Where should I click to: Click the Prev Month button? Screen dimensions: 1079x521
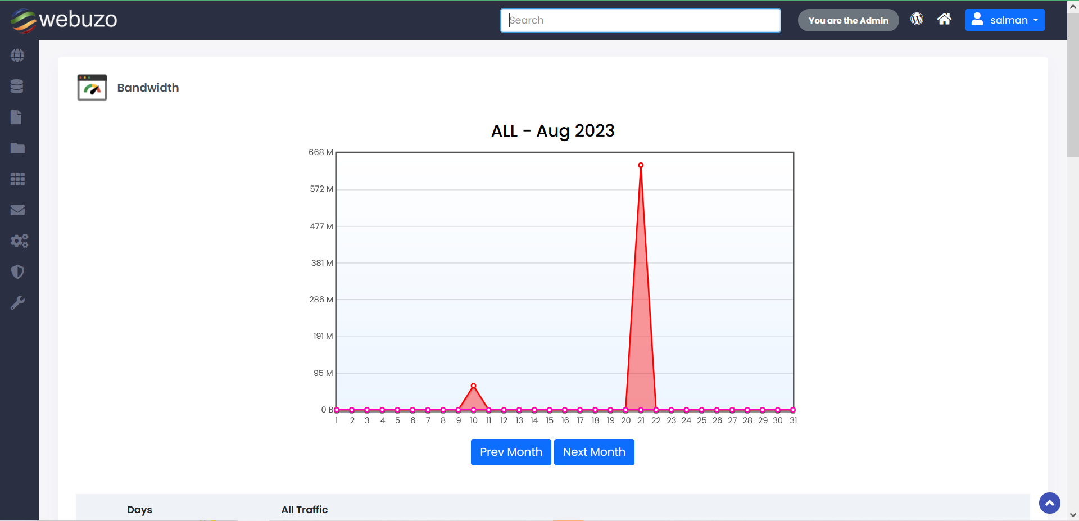[x=510, y=452]
